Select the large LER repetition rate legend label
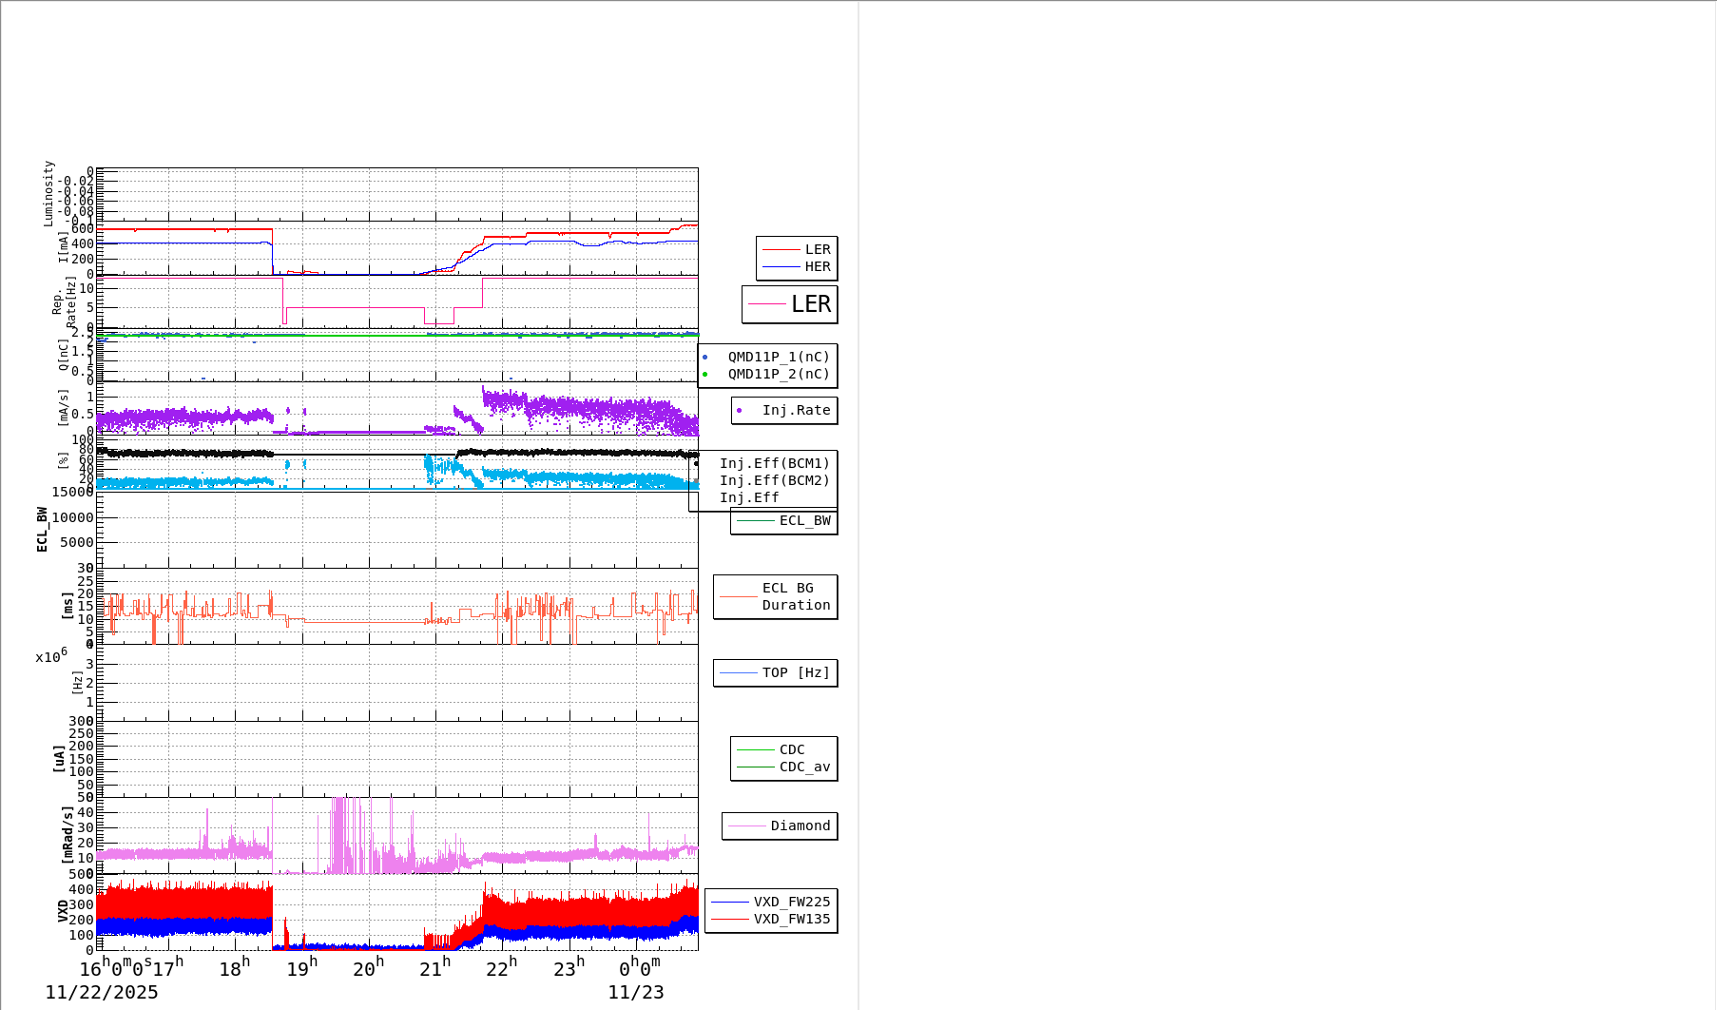The image size is (1717, 1010). point(811,304)
